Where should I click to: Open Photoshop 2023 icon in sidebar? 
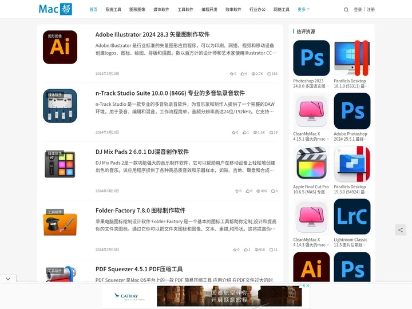311,58
